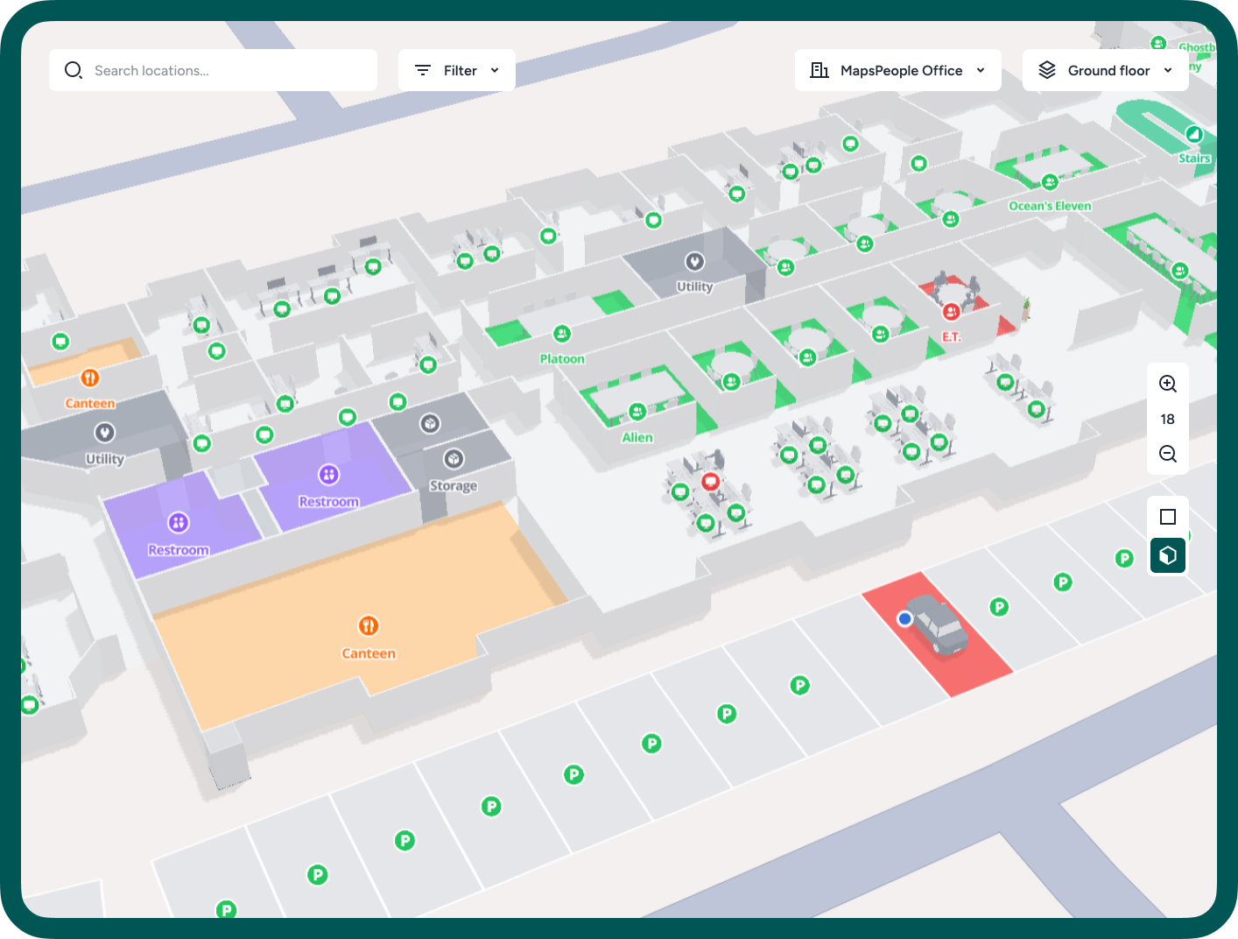Open the Filter dropdown

tap(456, 70)
